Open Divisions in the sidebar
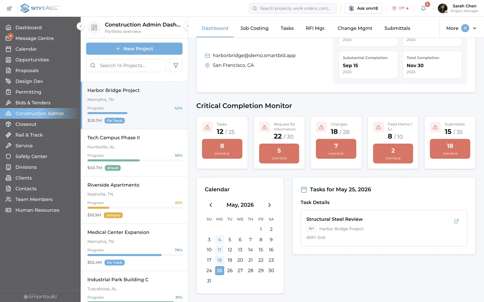This screenshot has width=484, height=302. coord(40,167)
